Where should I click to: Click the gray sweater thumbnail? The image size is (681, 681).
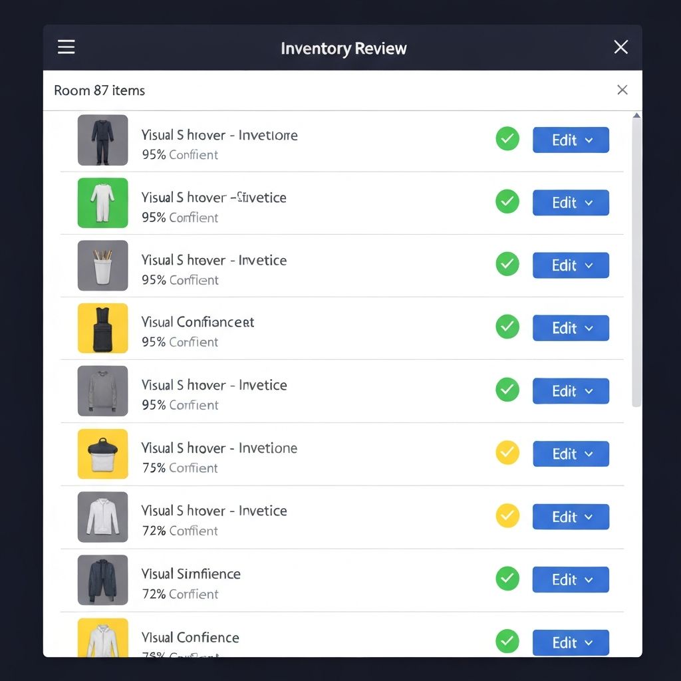coord(102,390)
